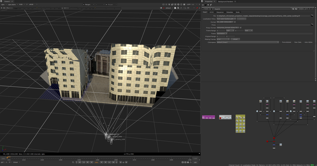Tick the Raw Data checkbox
This screenshot has width=317, height=166.
click(x=293, y=42)
